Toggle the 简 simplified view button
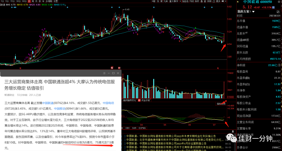This screenshot has height=151, width=282. [x=162, y=1]
